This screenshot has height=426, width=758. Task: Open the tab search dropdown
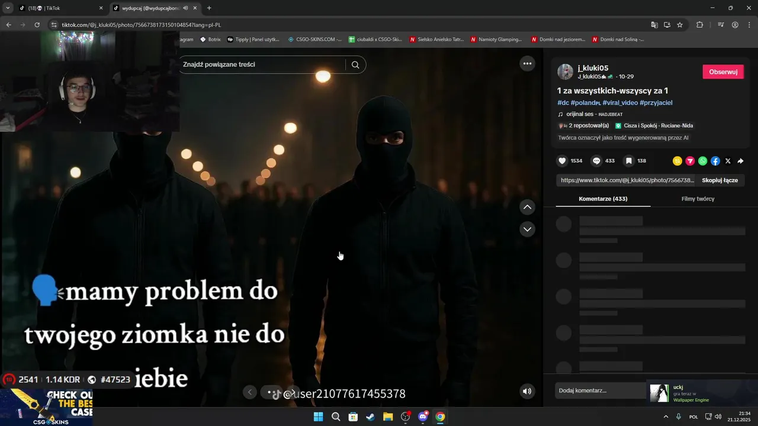point(8,8)
